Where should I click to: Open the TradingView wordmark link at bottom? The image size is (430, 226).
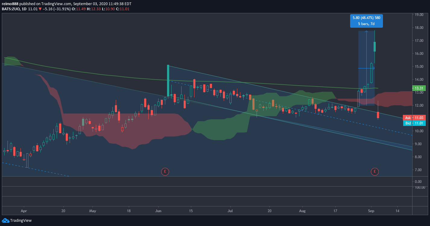click(x=21, y=221)
